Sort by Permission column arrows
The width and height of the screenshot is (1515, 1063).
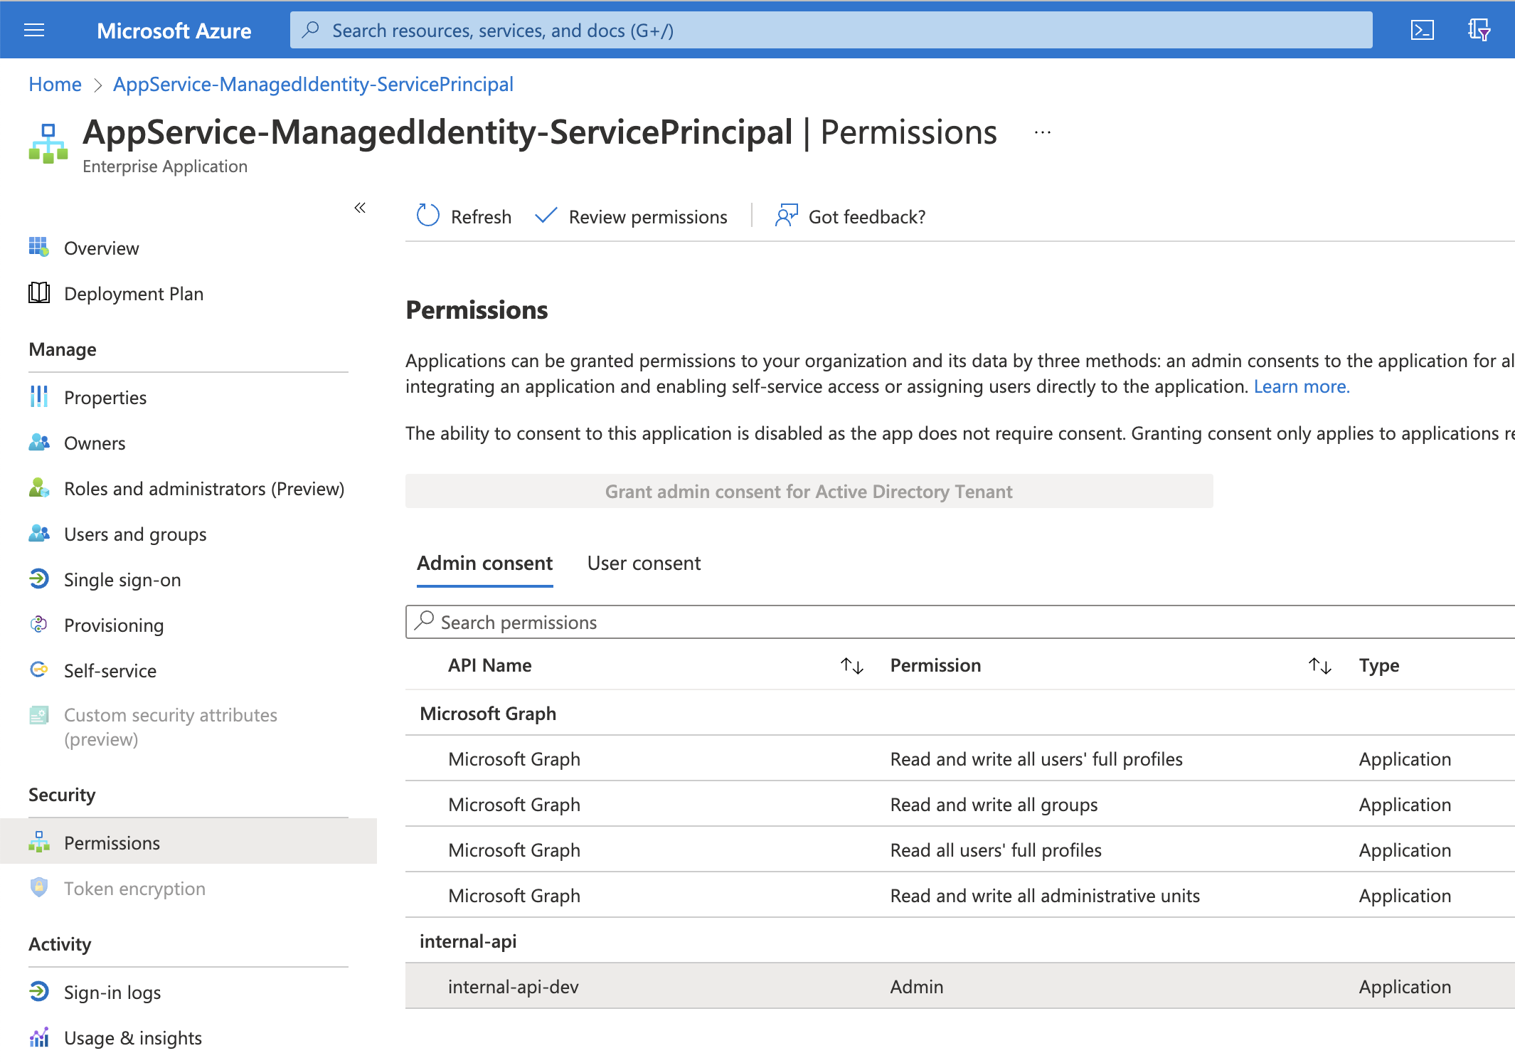pyautogui.click(x=1320, y=665)
